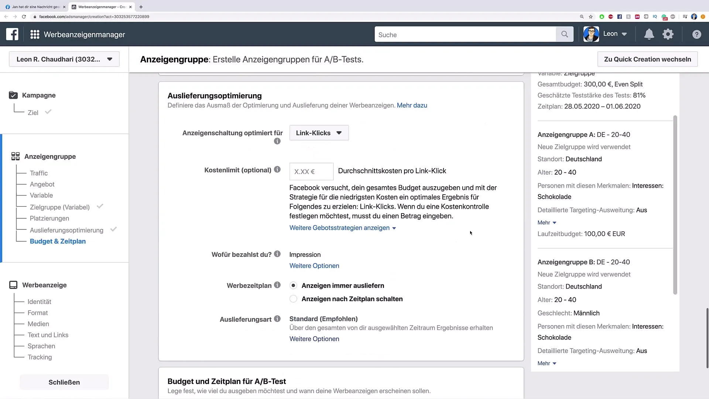Click Anzeigengruppe A: DE - 20-40 heading

click(x=584, y=134)
